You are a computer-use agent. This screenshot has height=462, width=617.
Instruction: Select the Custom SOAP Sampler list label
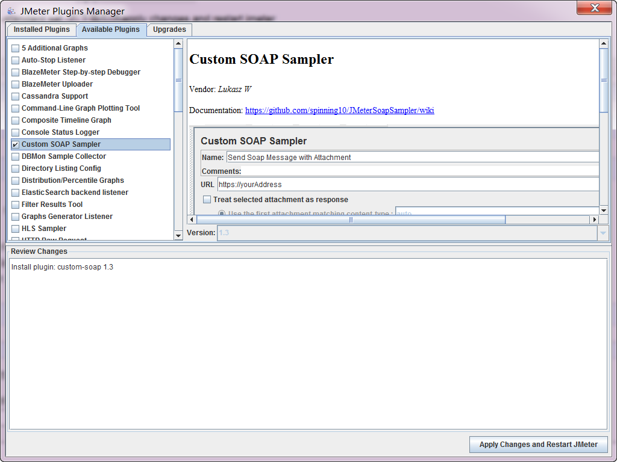point(61,144)
